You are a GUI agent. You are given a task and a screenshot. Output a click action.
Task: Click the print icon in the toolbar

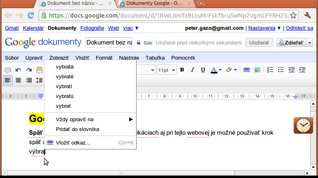click(x=8, y=70)
